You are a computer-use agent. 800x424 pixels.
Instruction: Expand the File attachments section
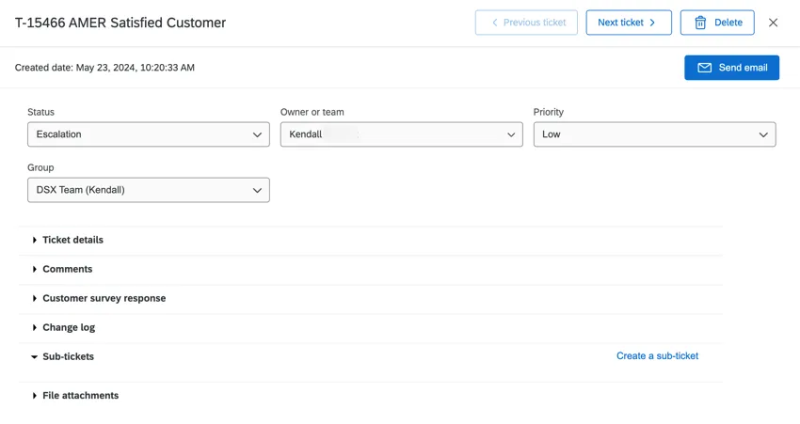[80, 396]
